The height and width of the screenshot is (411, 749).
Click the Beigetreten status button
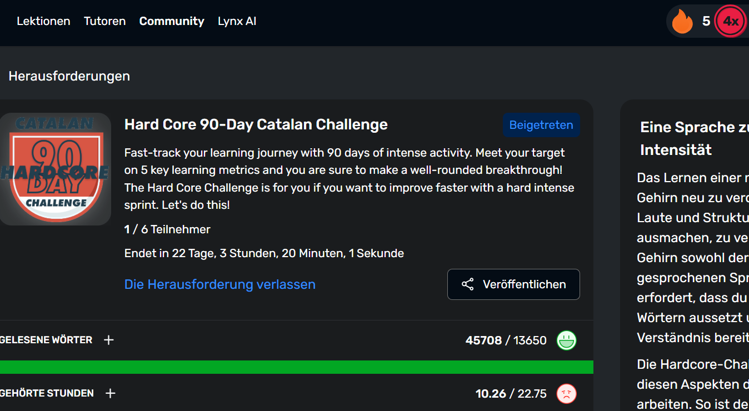(x=541, y=125)
